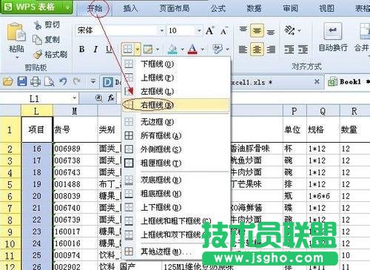Screen dimensions: 370x270
Task: Choose 所有框线 from border menu
Action: click(176, 135)
